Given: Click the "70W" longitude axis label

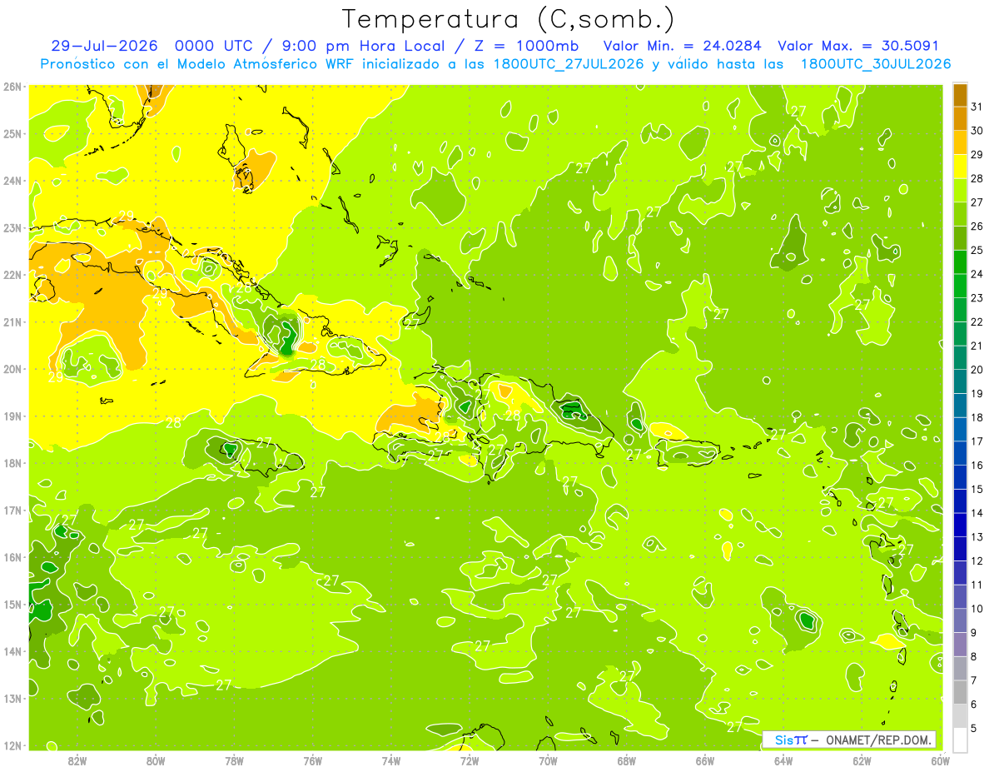Looking at the screenshot, I should coord(548,760).
